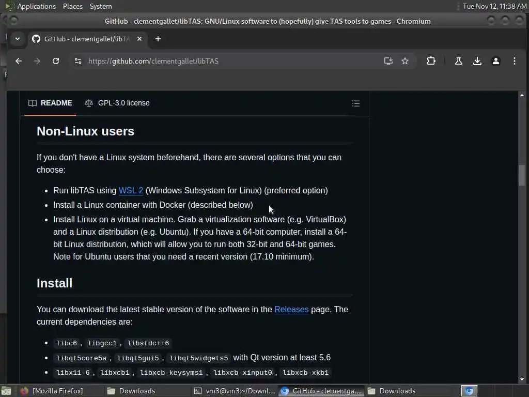Click the libxcb-xkb1 code label
529x397 pixels.
pos(305,373)
